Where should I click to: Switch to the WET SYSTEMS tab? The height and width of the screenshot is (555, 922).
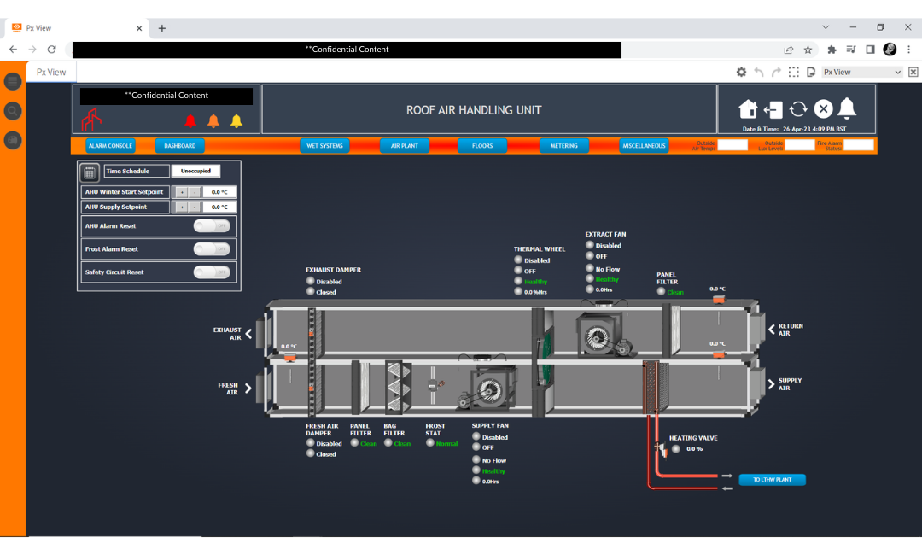coord(324,145)
